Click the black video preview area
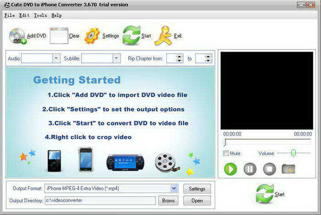This screenshot has width=321, height=215. 266,91
